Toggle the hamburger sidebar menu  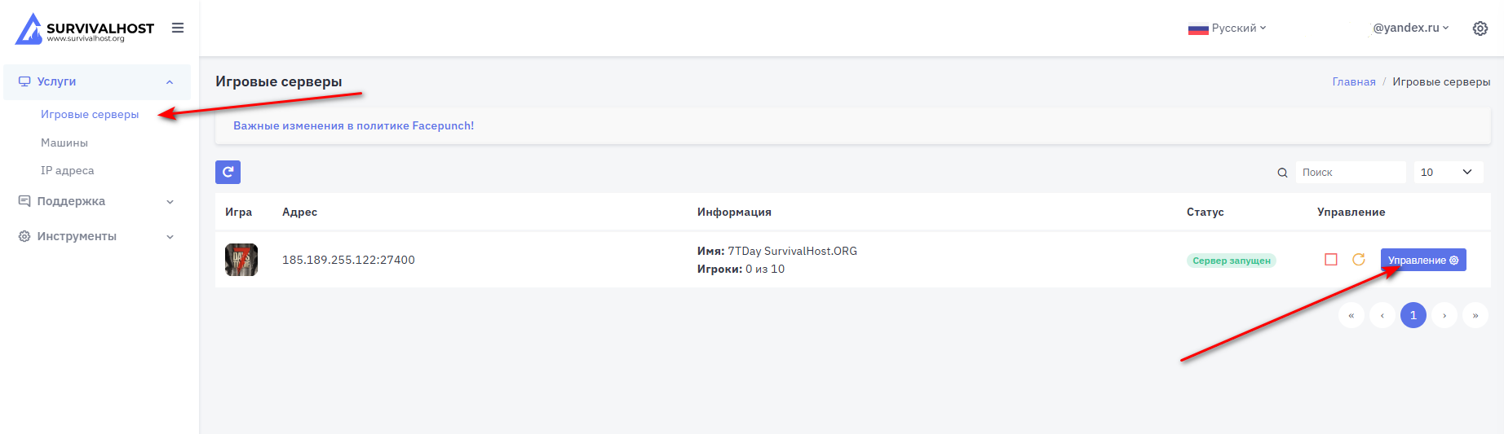pyautogui.click(x=178, y=28)
